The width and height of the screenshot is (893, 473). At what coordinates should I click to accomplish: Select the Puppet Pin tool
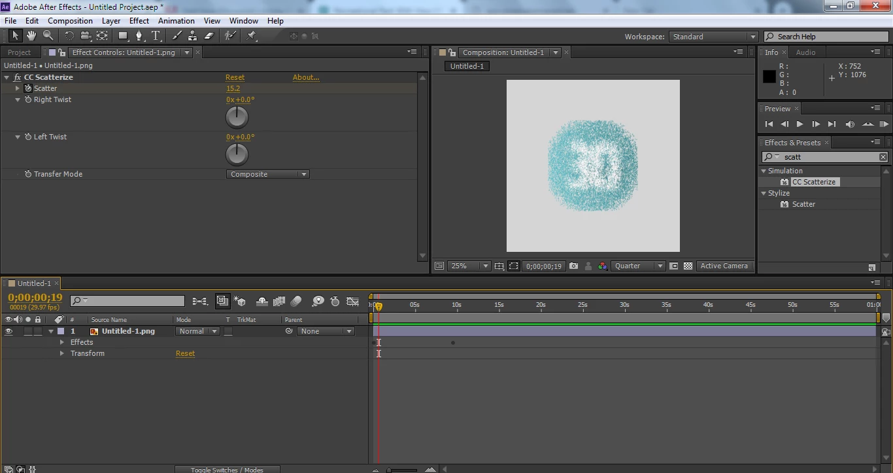(x=252, y=36)
